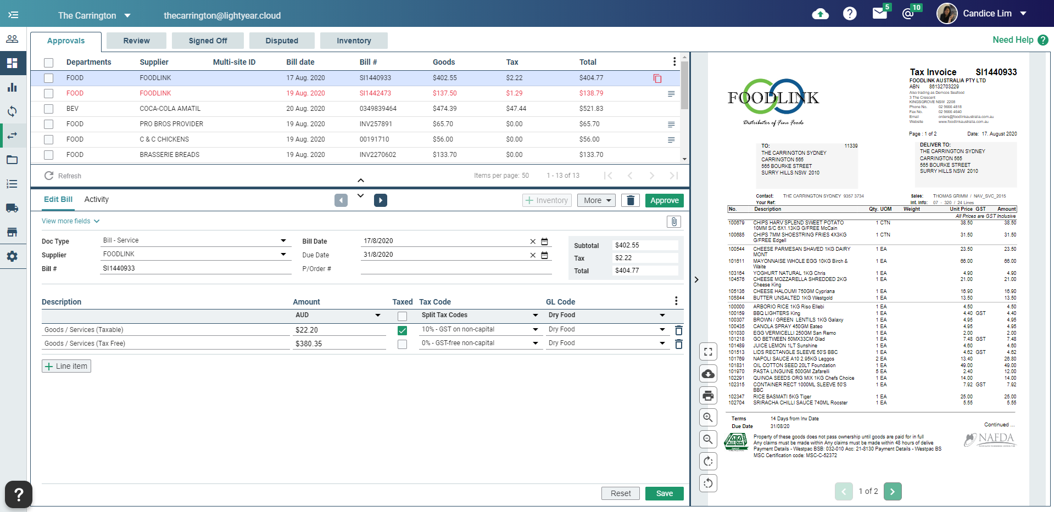Open the bar chart reports icon
This screenshot has width=1054, height=512.
click(12, 87)
